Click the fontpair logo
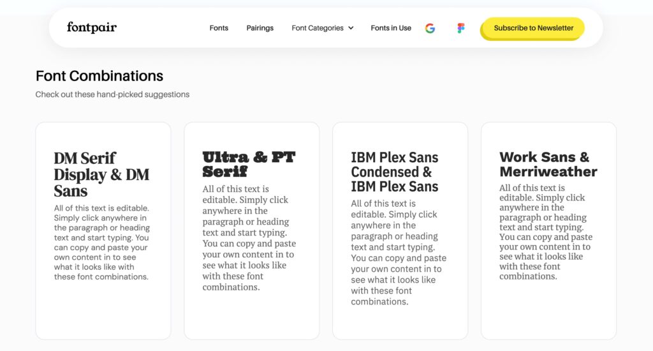The image size is (653, 351). 92,27
